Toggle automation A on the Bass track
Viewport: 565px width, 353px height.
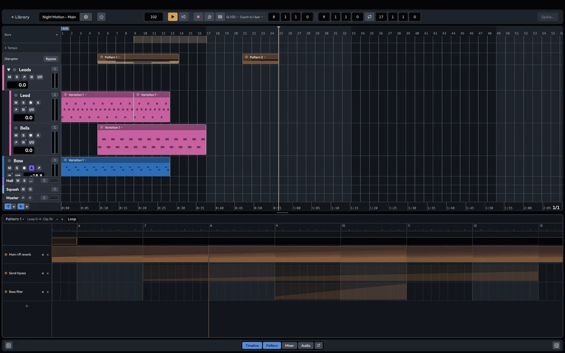coord(31,168)
